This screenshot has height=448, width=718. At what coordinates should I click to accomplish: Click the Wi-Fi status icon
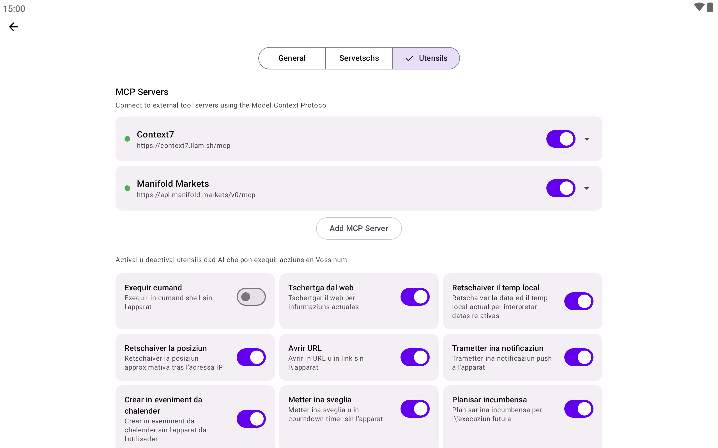(699, 7)
